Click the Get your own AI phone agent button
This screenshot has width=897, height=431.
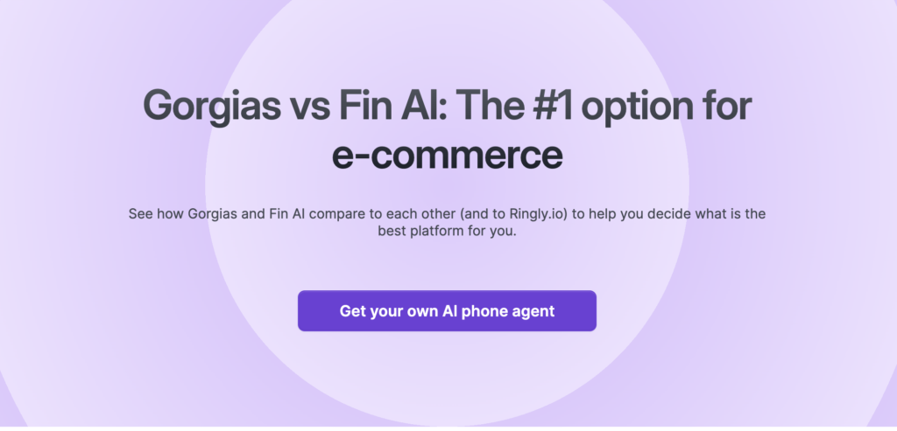click(x=447, y=311)
